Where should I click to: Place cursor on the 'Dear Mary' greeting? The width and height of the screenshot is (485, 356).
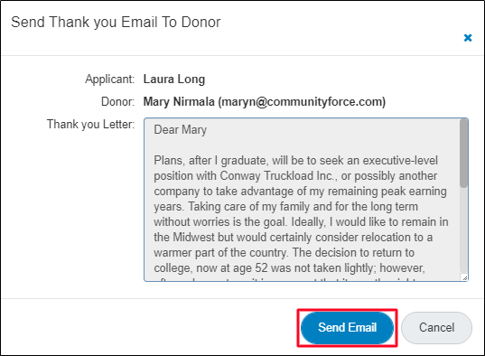click(x=181, y=130)
